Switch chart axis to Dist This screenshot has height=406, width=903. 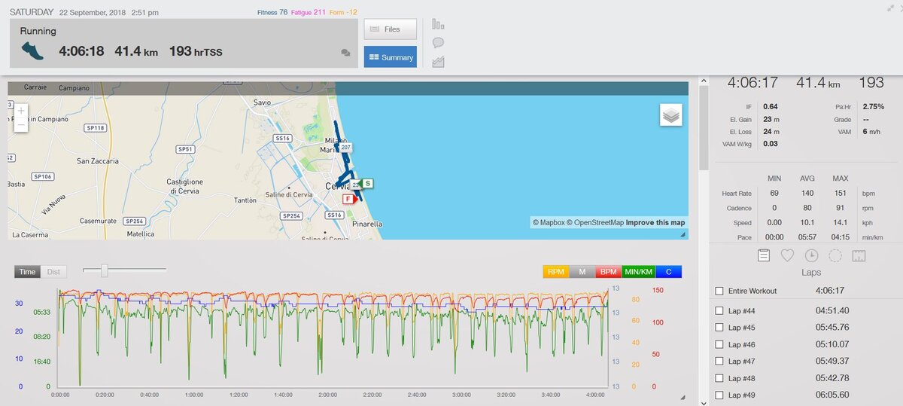pos(53,272)
